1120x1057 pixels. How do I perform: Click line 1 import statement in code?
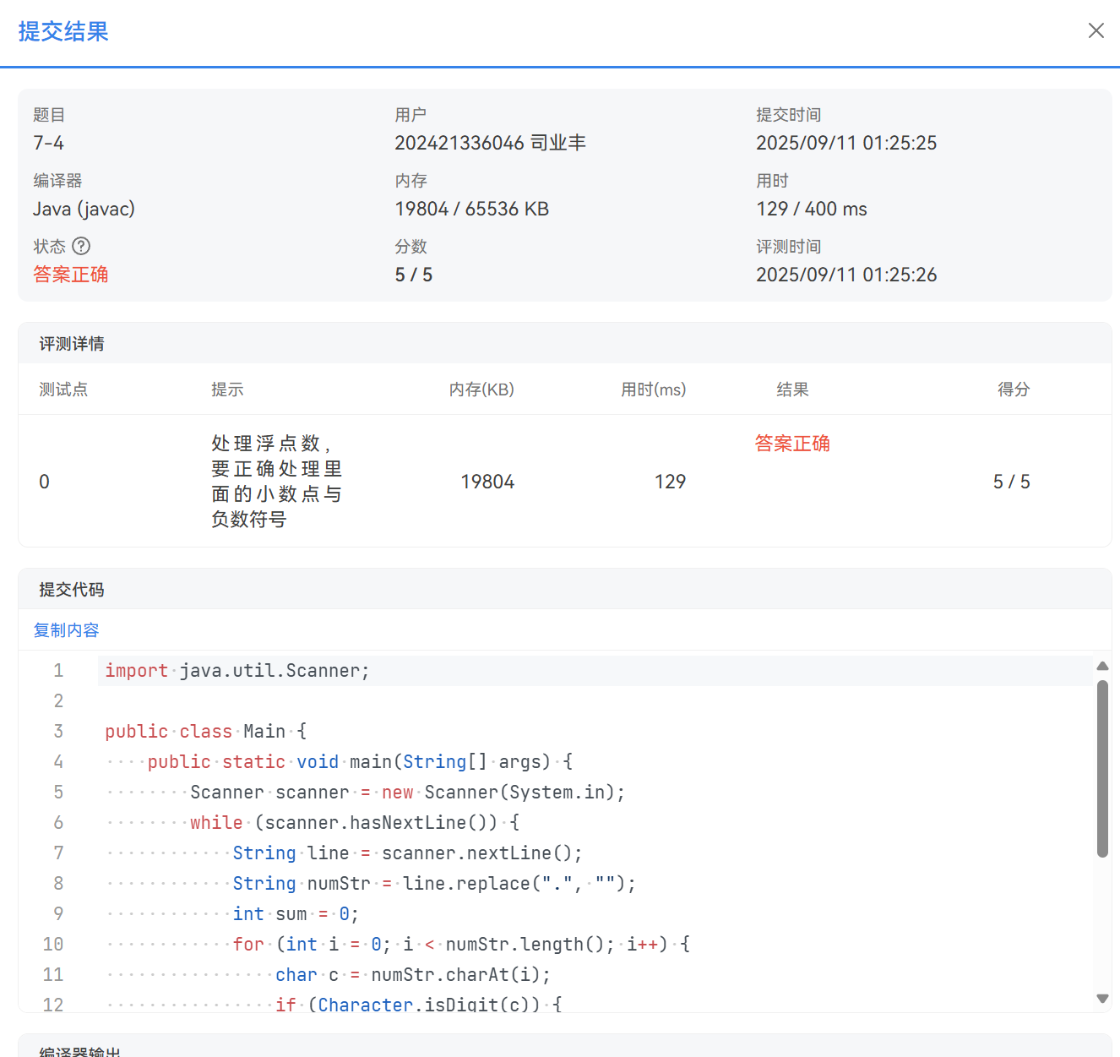pos(237,670)
